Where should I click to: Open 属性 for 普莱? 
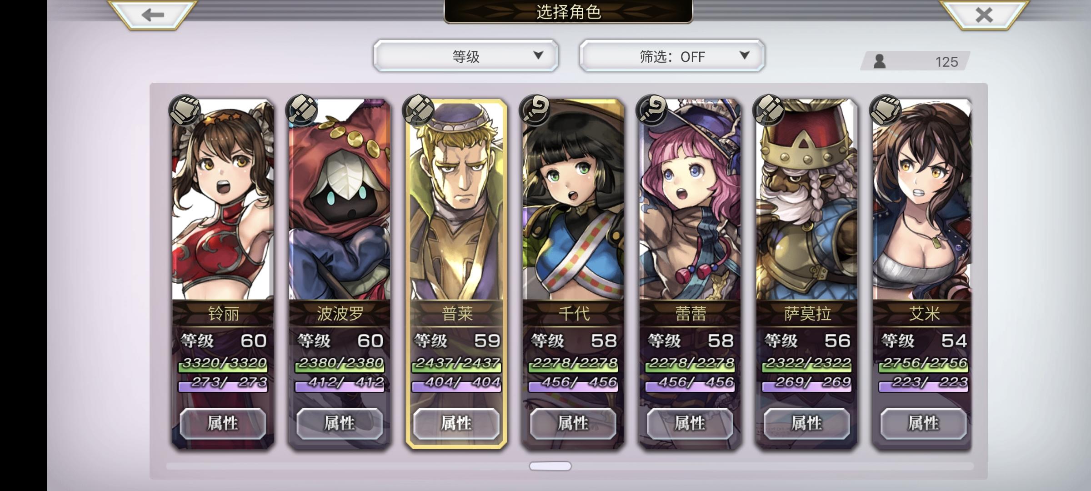click(x=456, y=423)
